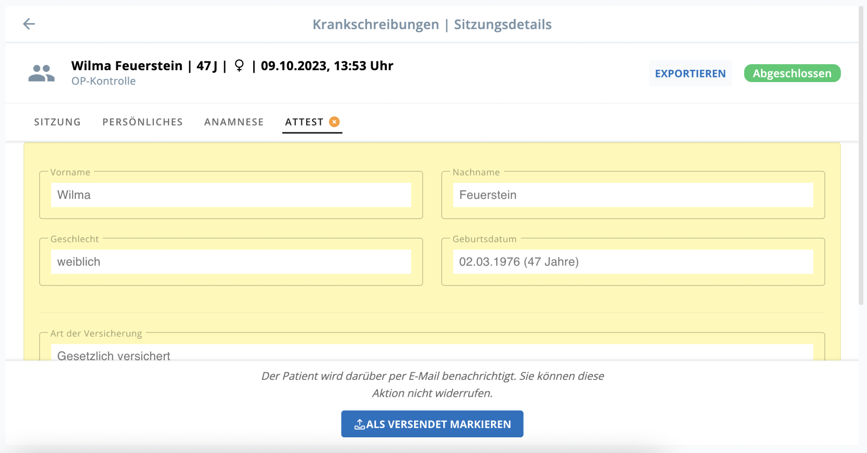Click the back arrow to leave session details
Screen dimensions: 867x453
click(30, 24)
